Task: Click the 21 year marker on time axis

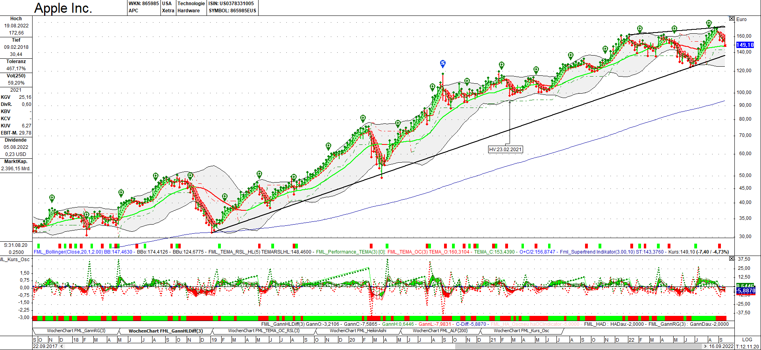Action: click(x=493, y=340)
